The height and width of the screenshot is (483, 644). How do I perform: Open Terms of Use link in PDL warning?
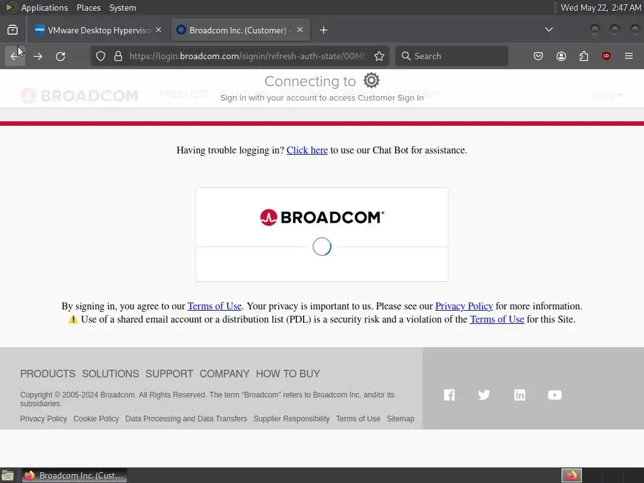pyautogui.click(x=497, y=319)
